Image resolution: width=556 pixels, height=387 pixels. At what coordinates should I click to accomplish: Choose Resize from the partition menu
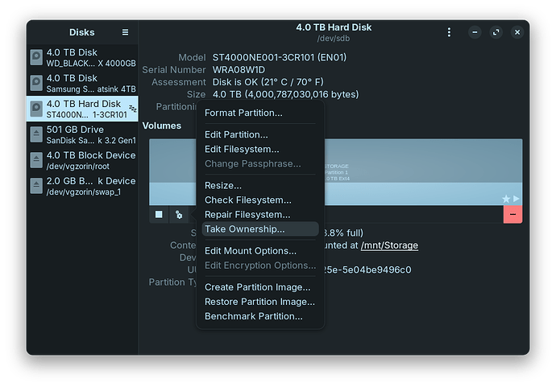223,186
